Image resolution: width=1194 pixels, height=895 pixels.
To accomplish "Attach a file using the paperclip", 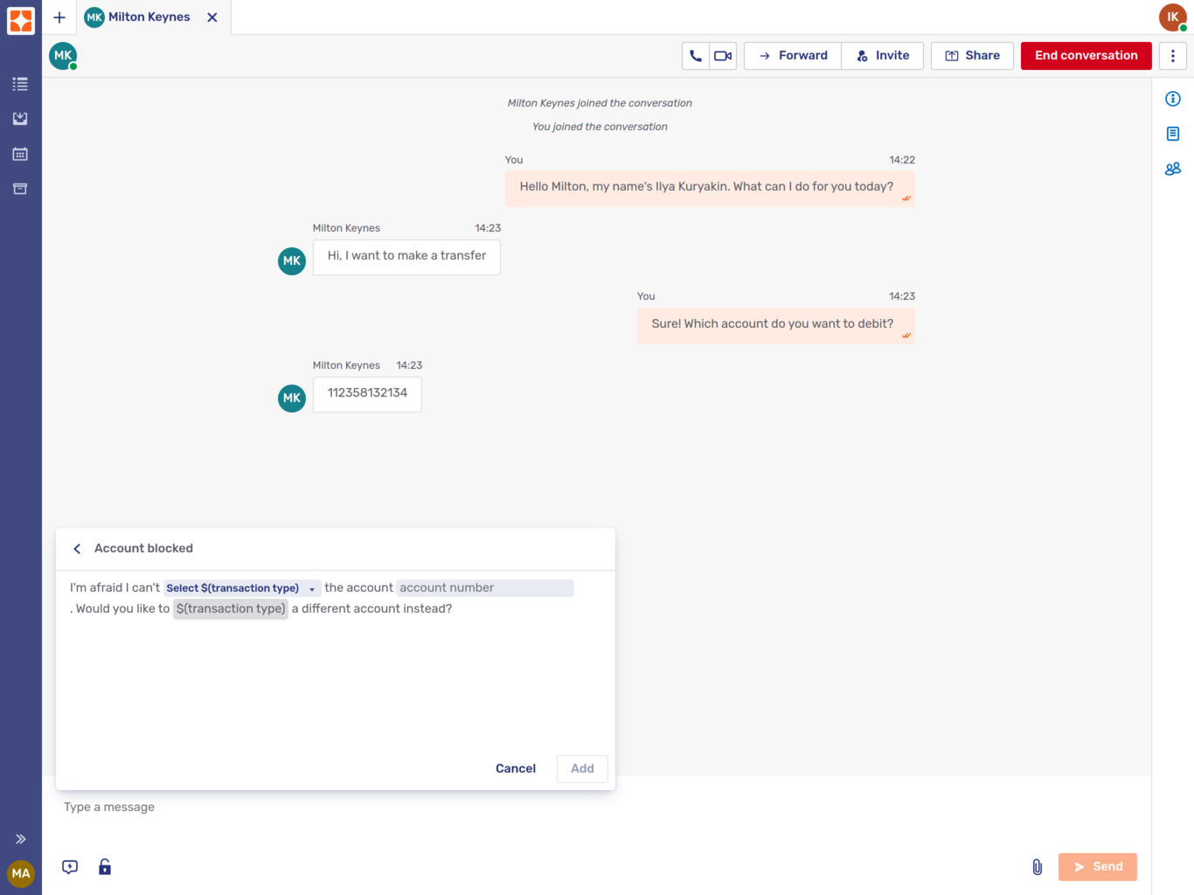I will click(x=1038, y=866).
